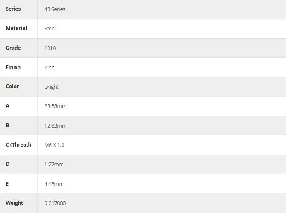Click the Finish label
Image resolution: width=286 pixels, height=213 pixels.
point(13,67)
